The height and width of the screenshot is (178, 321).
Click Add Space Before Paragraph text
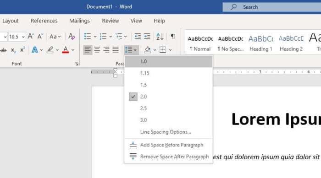(x=172, y=145)
